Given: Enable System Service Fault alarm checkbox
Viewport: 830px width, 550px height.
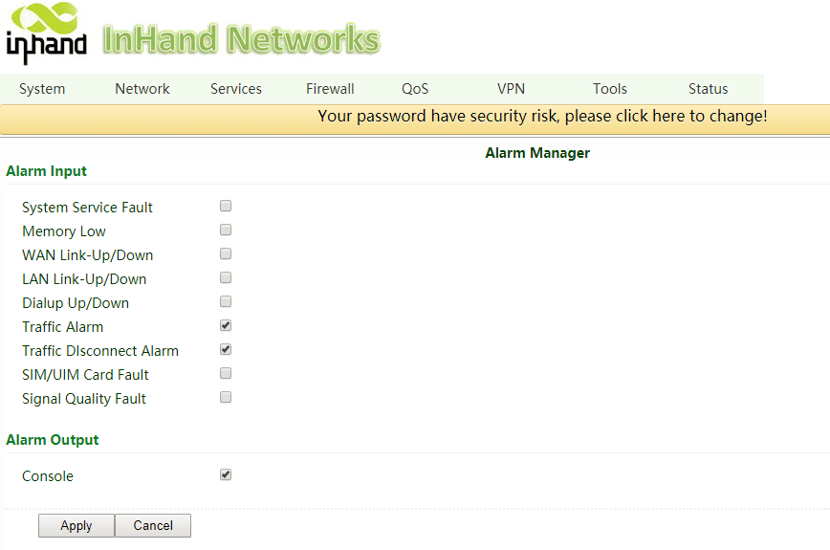Looking at the screenshot, I should (x=226, y=206).
